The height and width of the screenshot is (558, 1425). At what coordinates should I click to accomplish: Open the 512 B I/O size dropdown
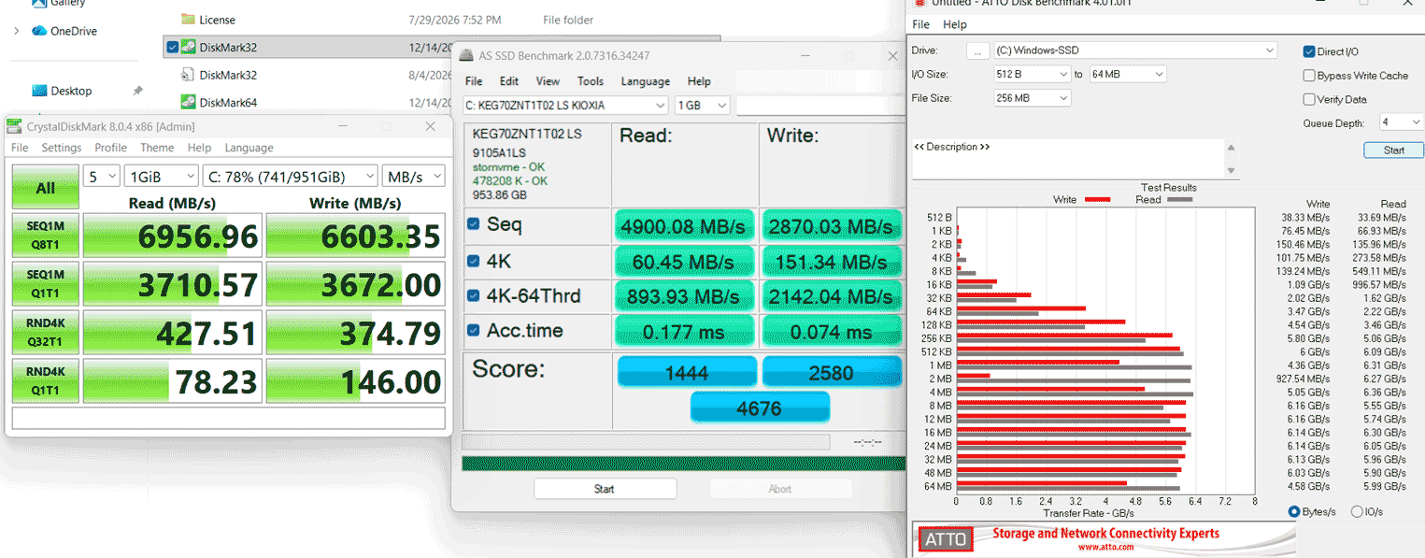[x=1032, y=74]
